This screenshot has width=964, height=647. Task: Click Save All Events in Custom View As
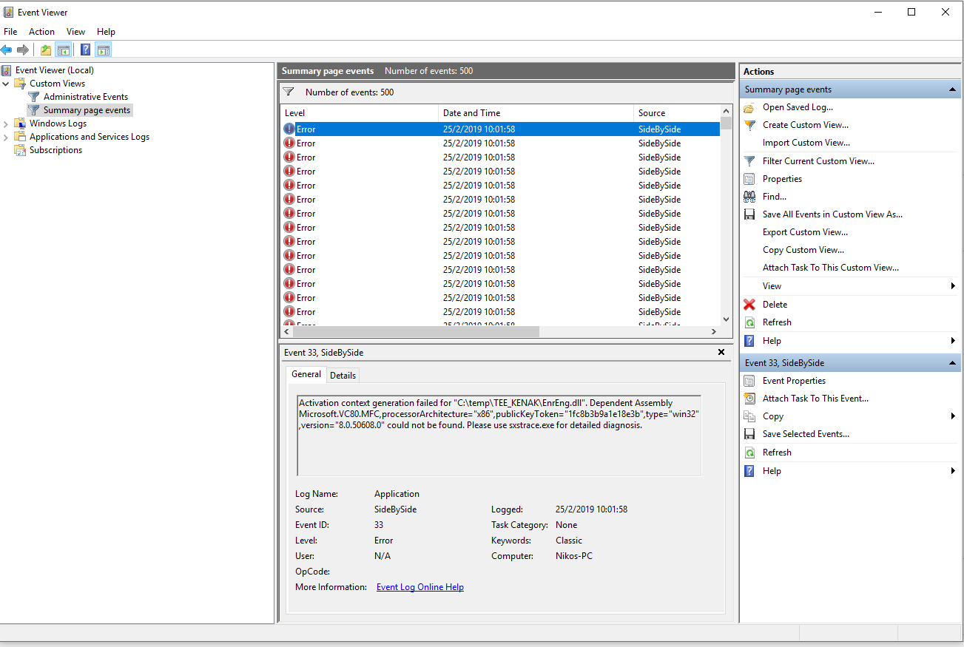[x=832, y=214]
